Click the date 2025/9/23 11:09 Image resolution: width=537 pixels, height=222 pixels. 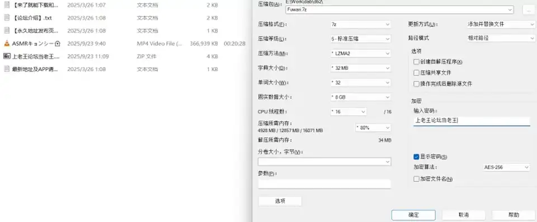coord(88,56)
